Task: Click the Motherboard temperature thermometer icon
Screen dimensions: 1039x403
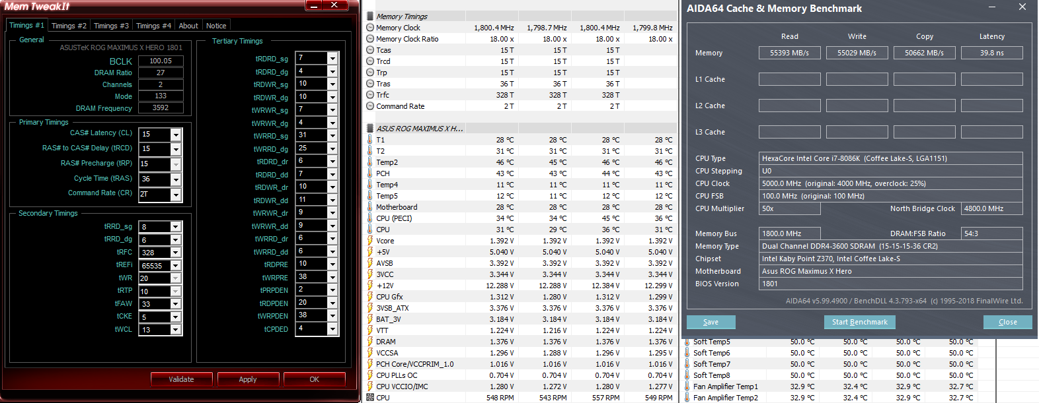Action: 370,207
